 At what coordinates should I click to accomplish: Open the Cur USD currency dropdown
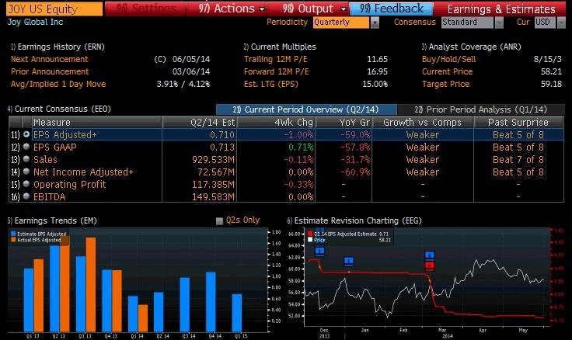point(550,23)
